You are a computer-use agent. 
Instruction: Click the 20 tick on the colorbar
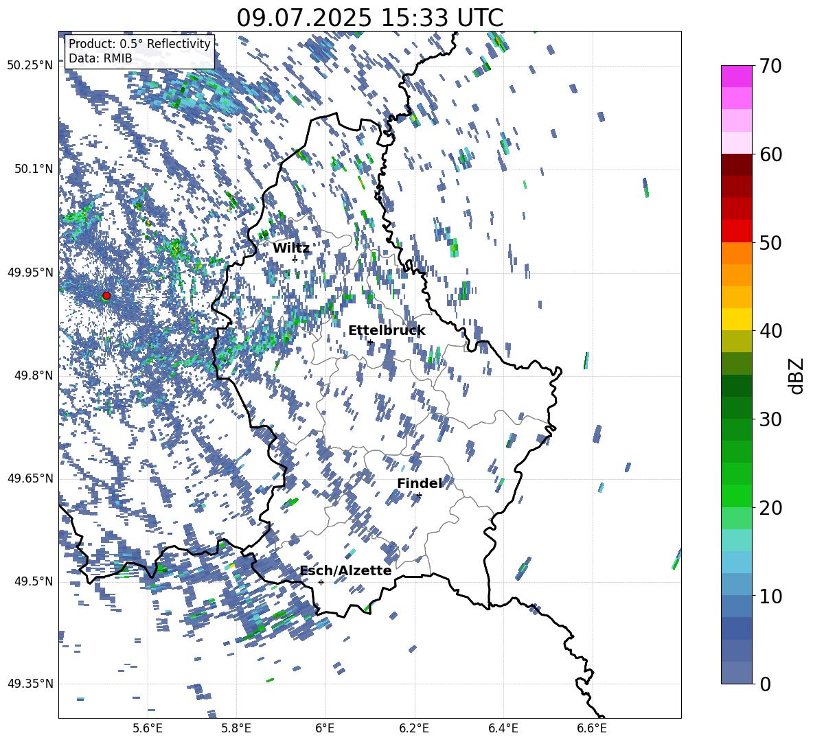point(770,507)
